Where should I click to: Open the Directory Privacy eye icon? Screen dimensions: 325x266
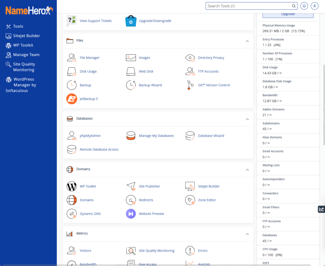tap(190, 58)
